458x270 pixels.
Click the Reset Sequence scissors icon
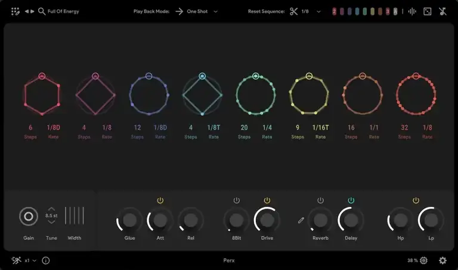293,11
